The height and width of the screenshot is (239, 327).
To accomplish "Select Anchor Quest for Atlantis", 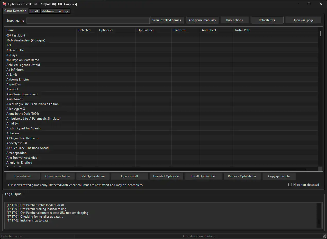I will pyautogui.click(x=161, y=128).
